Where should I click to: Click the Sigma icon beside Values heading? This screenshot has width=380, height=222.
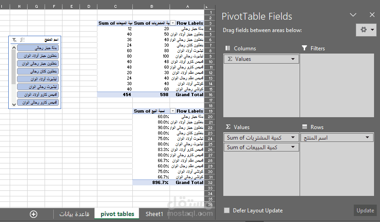tap(228, 127)
